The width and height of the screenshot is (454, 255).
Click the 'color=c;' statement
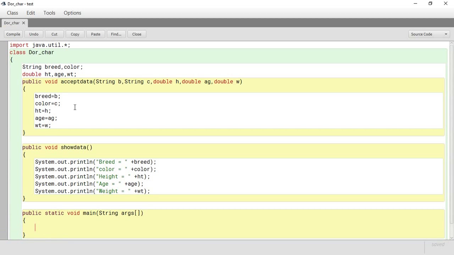[x=48, y=103]
